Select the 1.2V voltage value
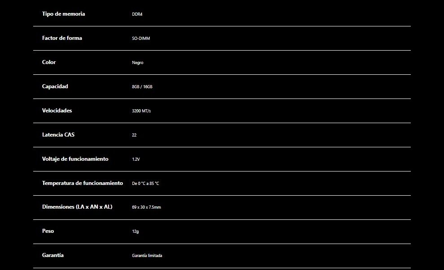 (x=136, y=159)
